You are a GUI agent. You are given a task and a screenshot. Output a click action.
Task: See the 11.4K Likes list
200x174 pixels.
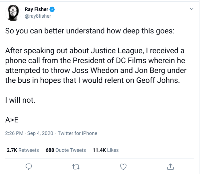pos(105,150)
